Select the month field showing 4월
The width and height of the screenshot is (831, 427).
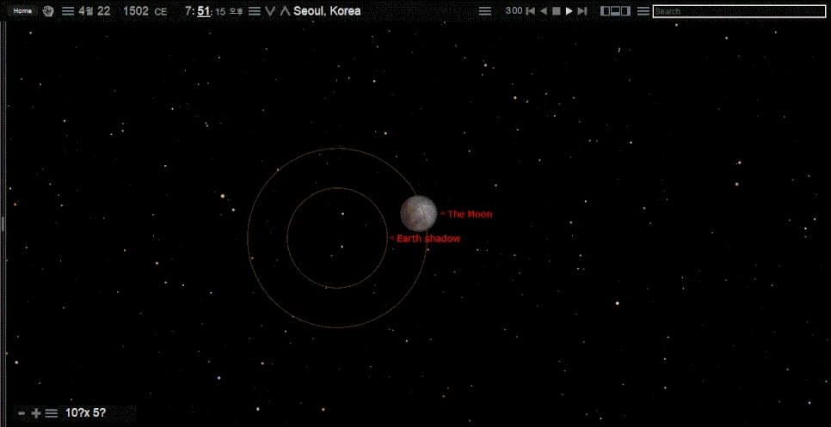86,11
